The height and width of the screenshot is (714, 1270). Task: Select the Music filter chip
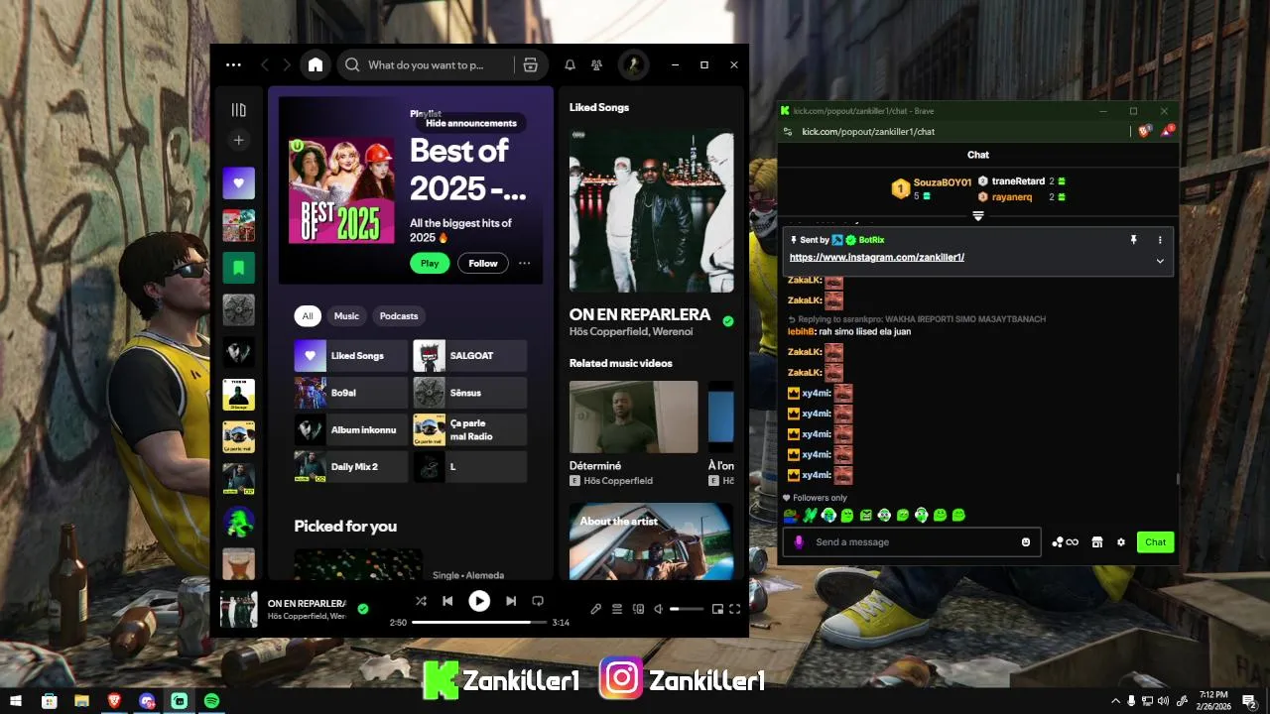346,315
